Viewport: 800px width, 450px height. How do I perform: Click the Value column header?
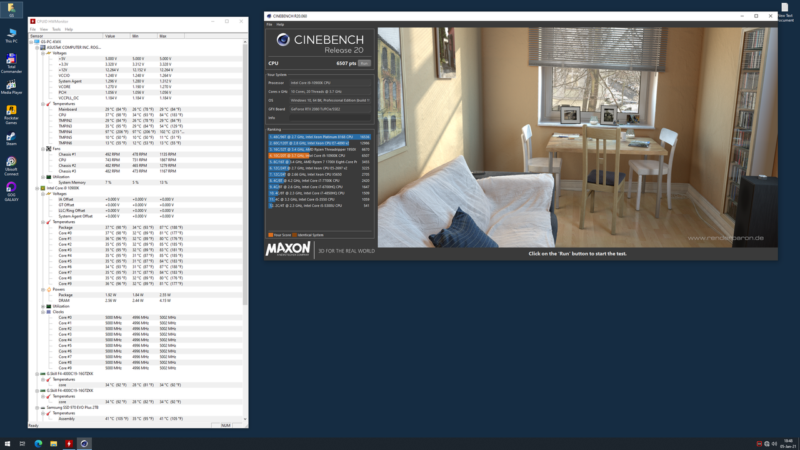[117, 36]
